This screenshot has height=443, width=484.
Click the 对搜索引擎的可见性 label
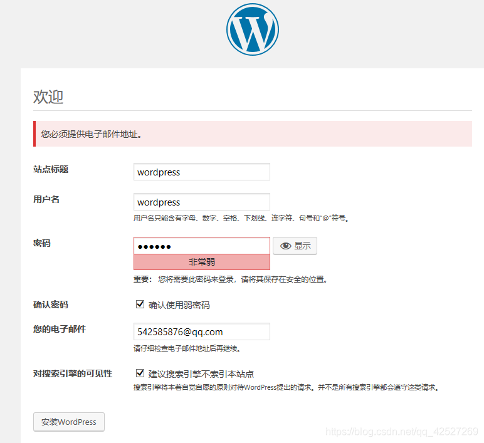(x=73, y=373)
